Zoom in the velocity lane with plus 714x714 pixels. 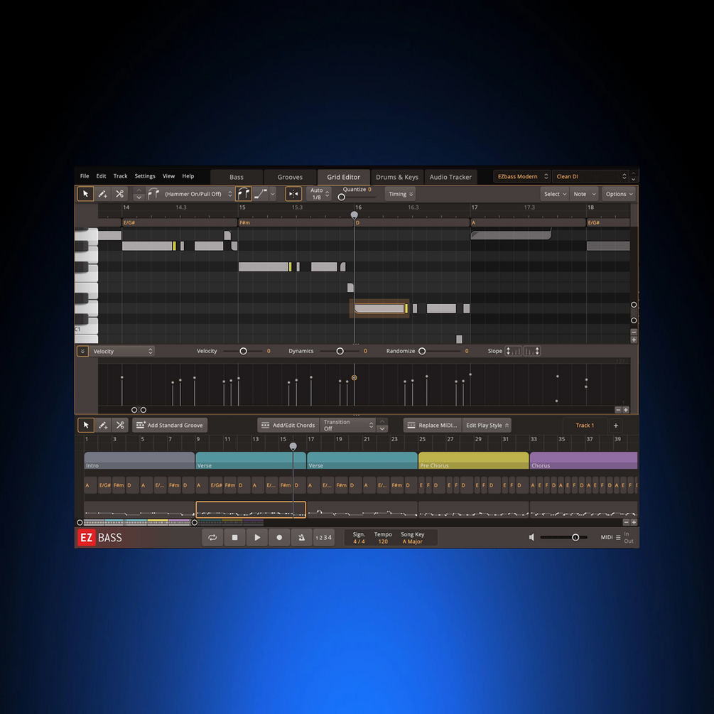click(626, 410)
